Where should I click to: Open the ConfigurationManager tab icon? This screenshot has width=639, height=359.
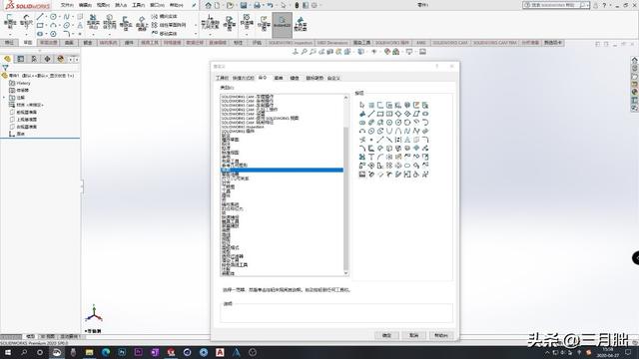pos(34,59)
